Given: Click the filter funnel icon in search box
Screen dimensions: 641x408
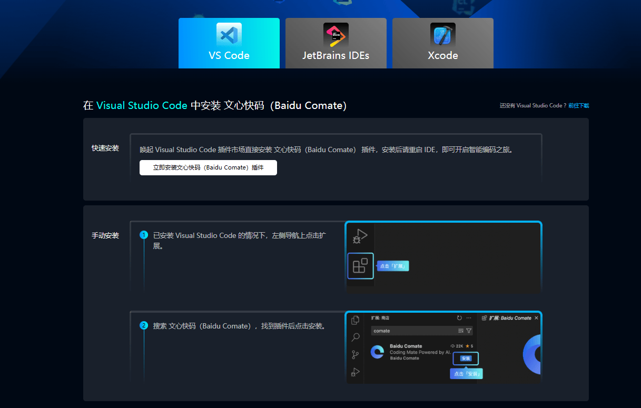Looking at the screenshot, I should [469, 331].
